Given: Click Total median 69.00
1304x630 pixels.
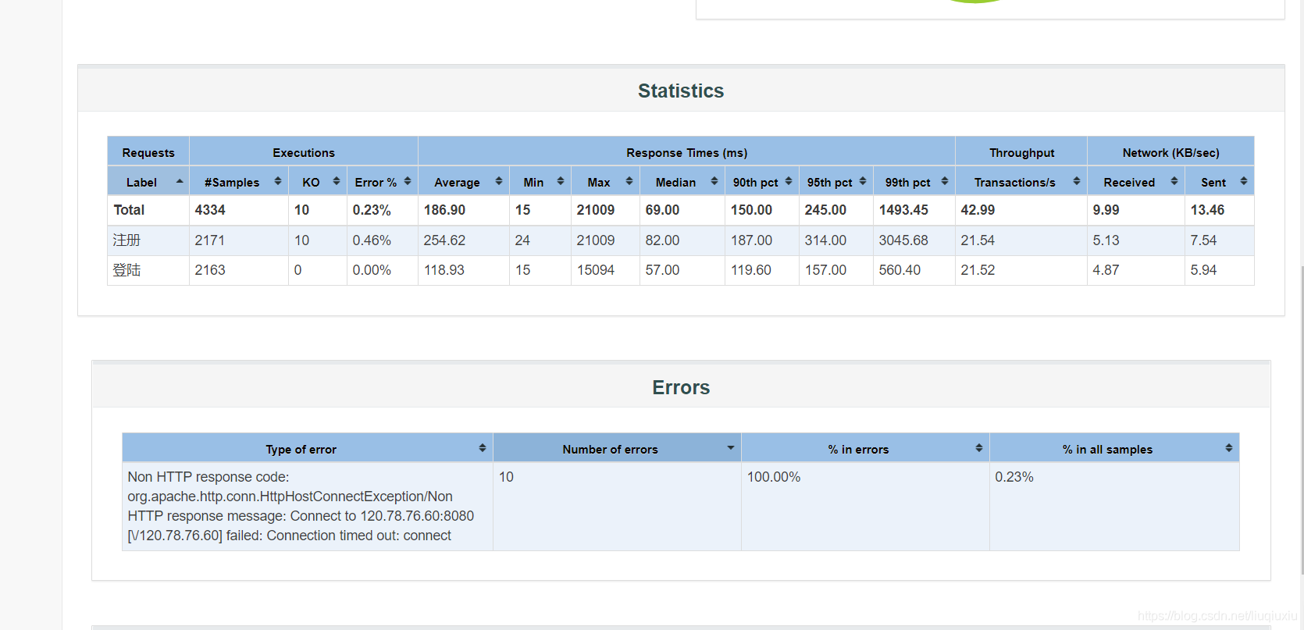Looking at the screenshot, I should tap(662, 210).
